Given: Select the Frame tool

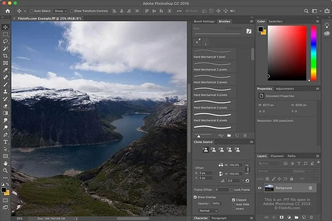Looking at the screenshot, I should click(5, 63).
